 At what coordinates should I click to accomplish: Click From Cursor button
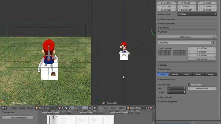(202, 59)
